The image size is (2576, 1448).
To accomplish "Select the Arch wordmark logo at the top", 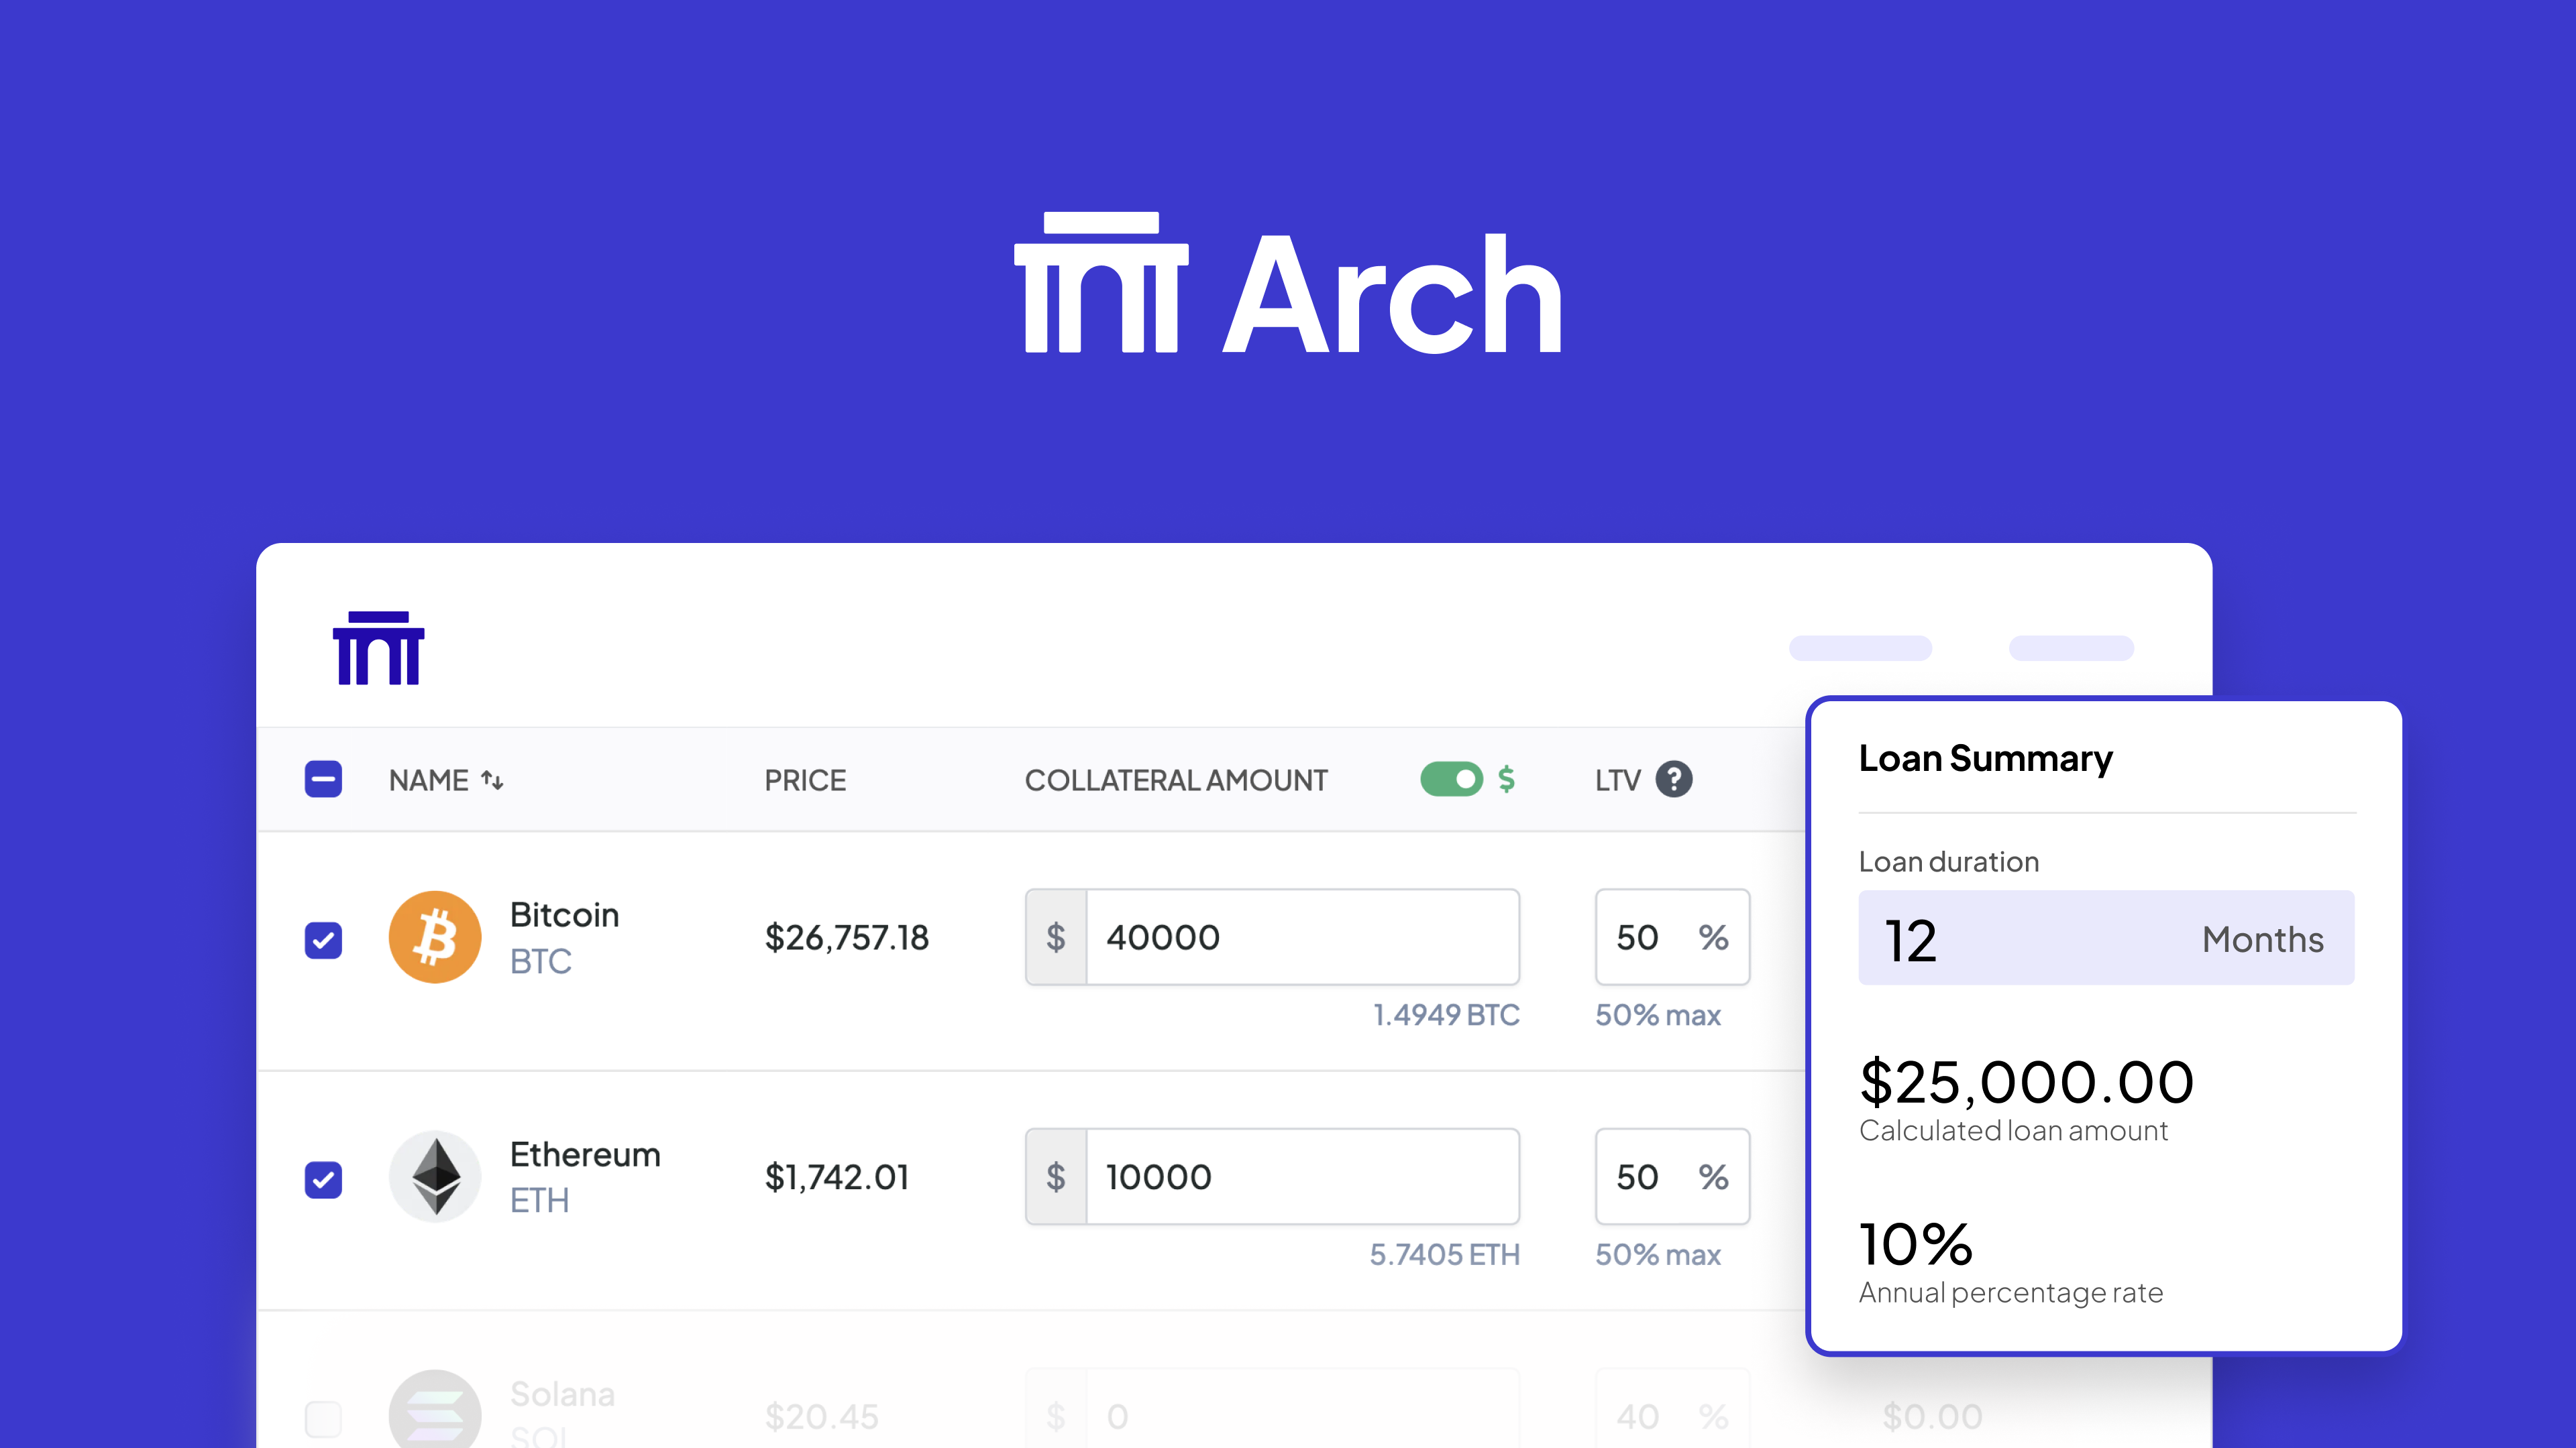I will (1290, 290).
